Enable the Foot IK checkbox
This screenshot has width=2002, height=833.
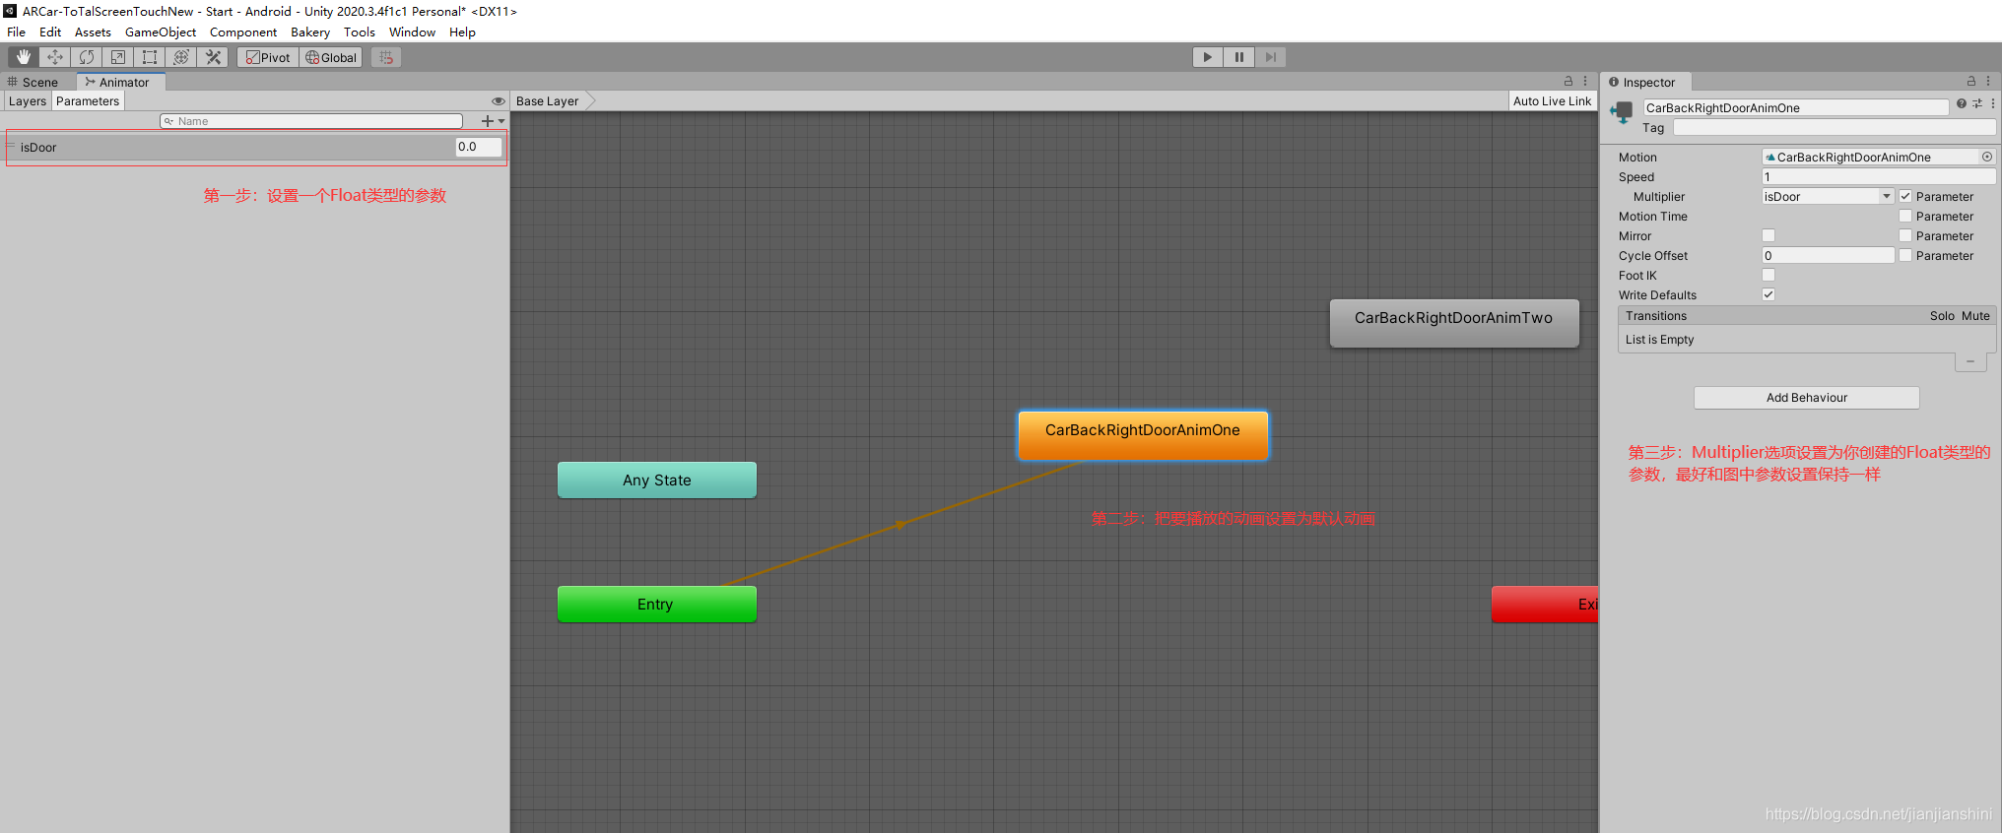(x=1768, y=275)
